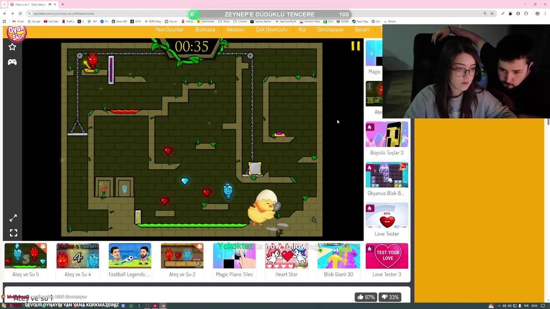Go back with the browser back arrow
This screenshot has width=550, height=309.
(5, 13)
